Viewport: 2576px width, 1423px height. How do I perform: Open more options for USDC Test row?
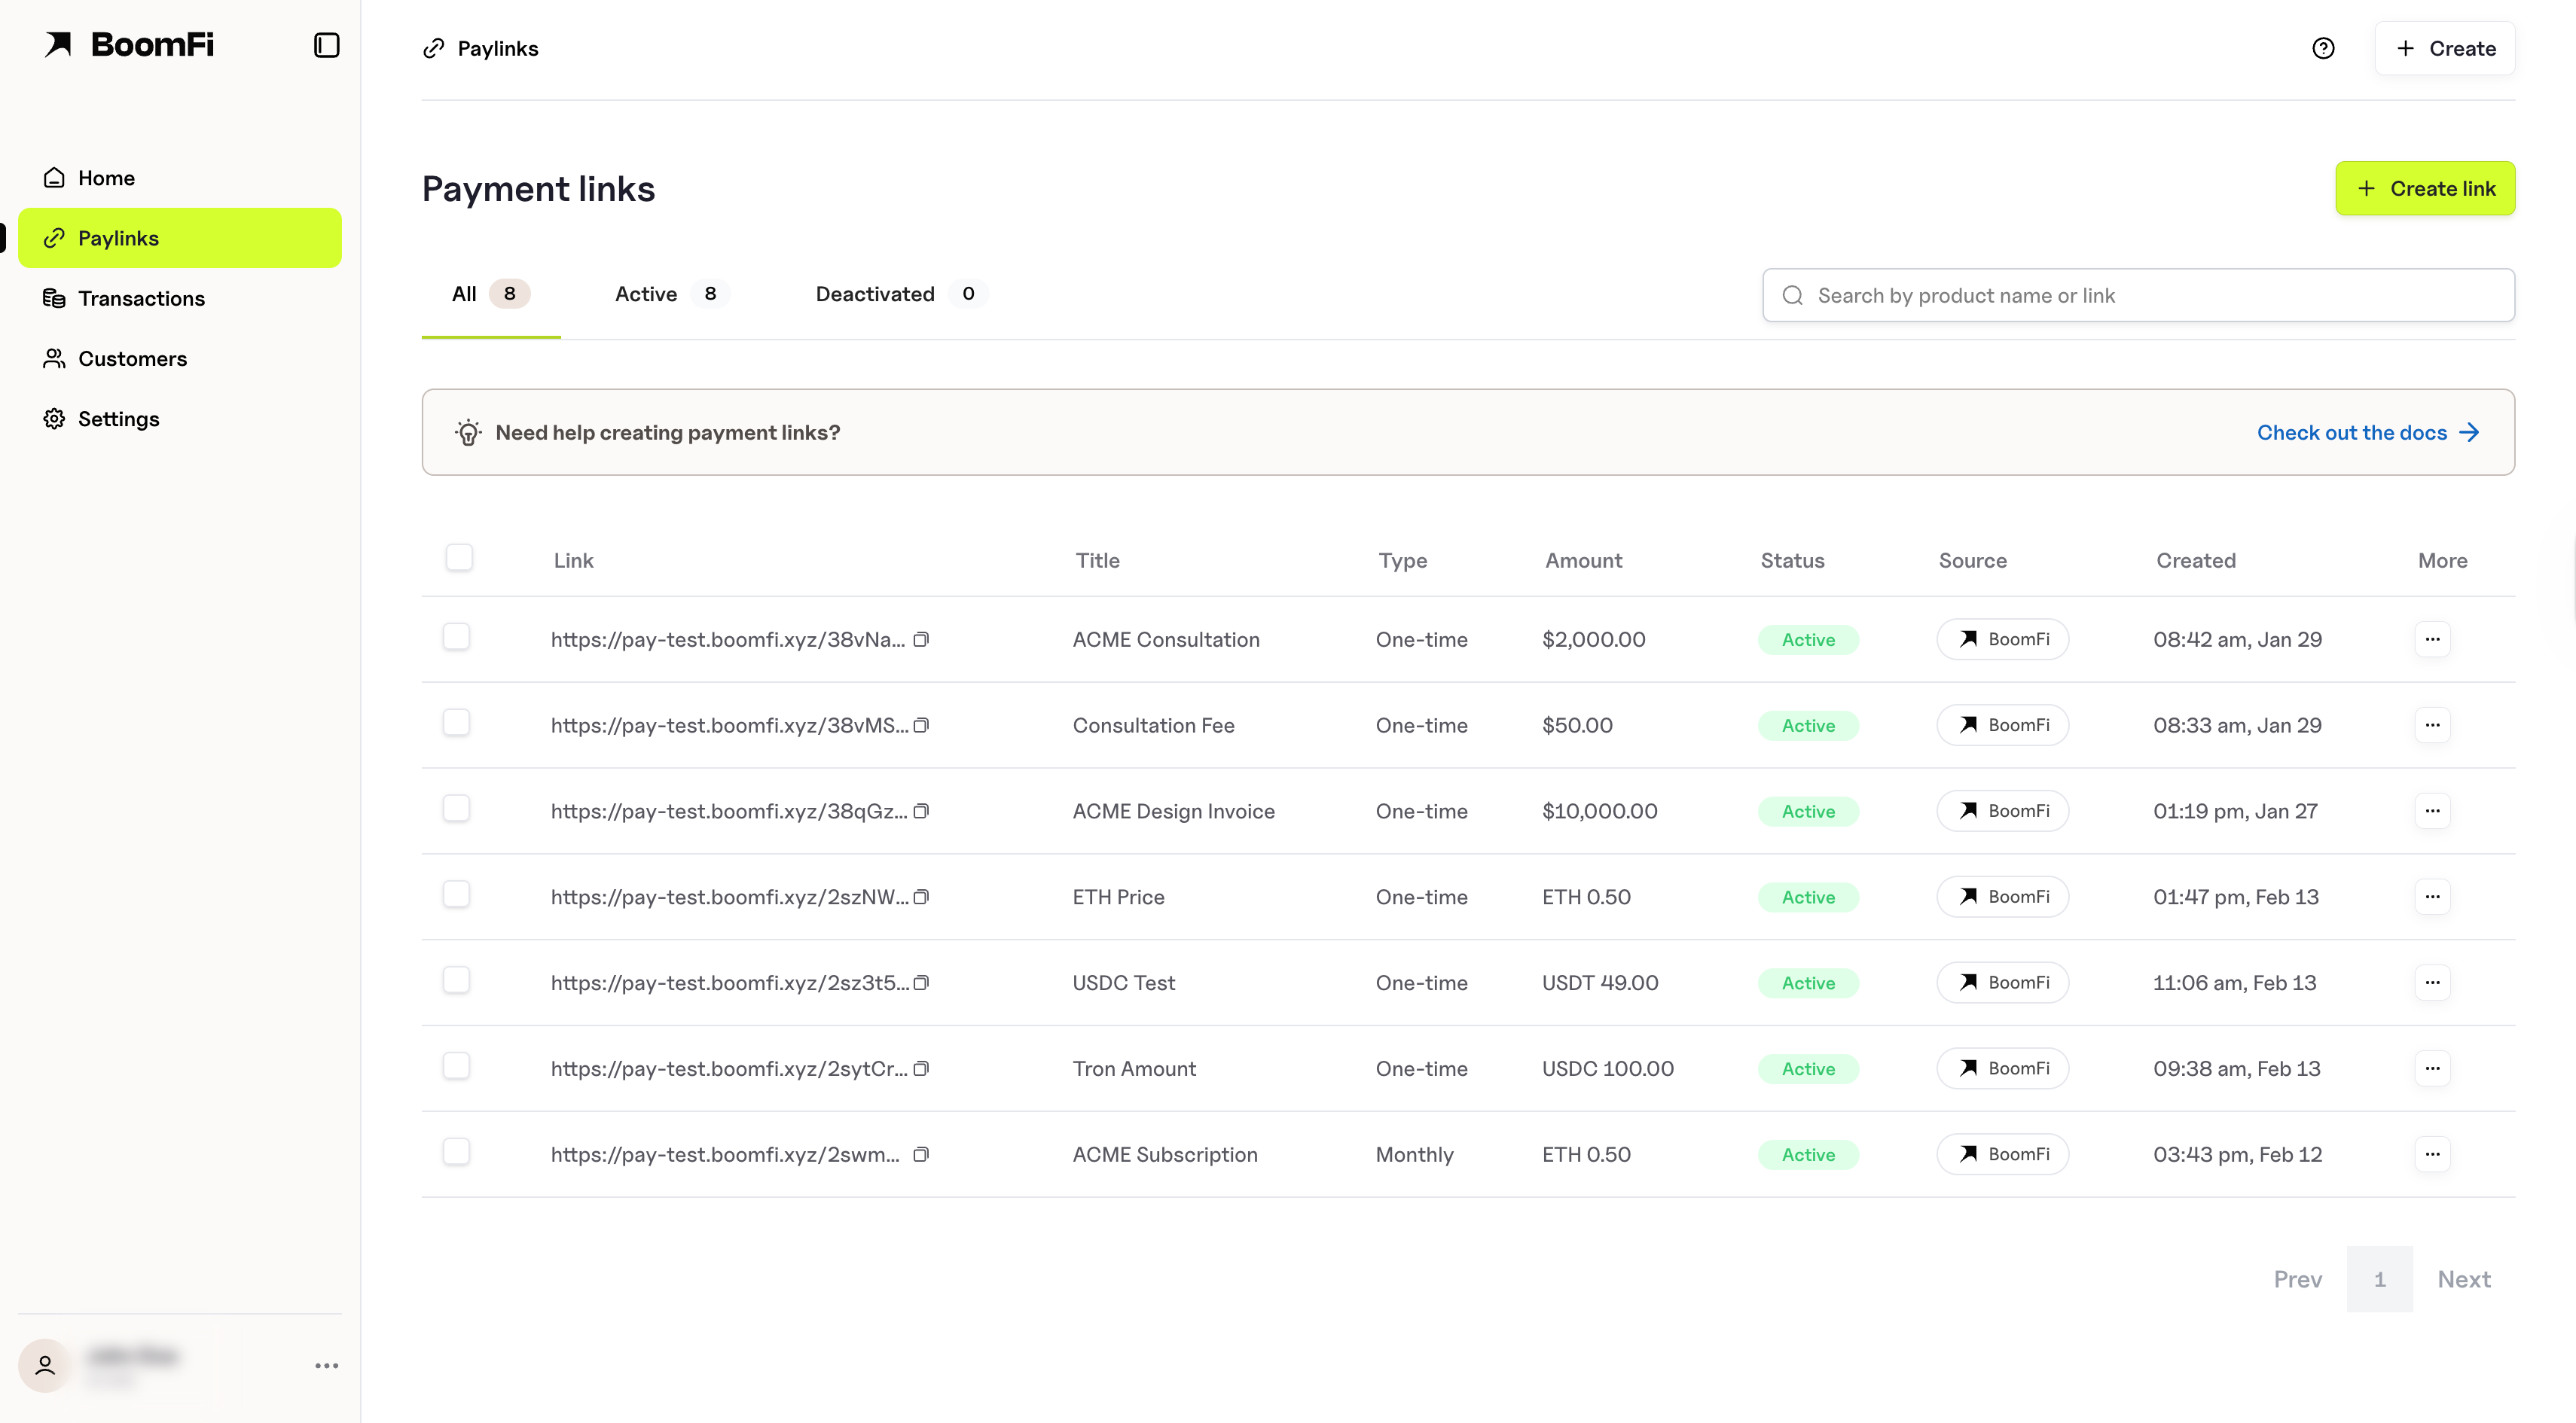pos(2431,983)
